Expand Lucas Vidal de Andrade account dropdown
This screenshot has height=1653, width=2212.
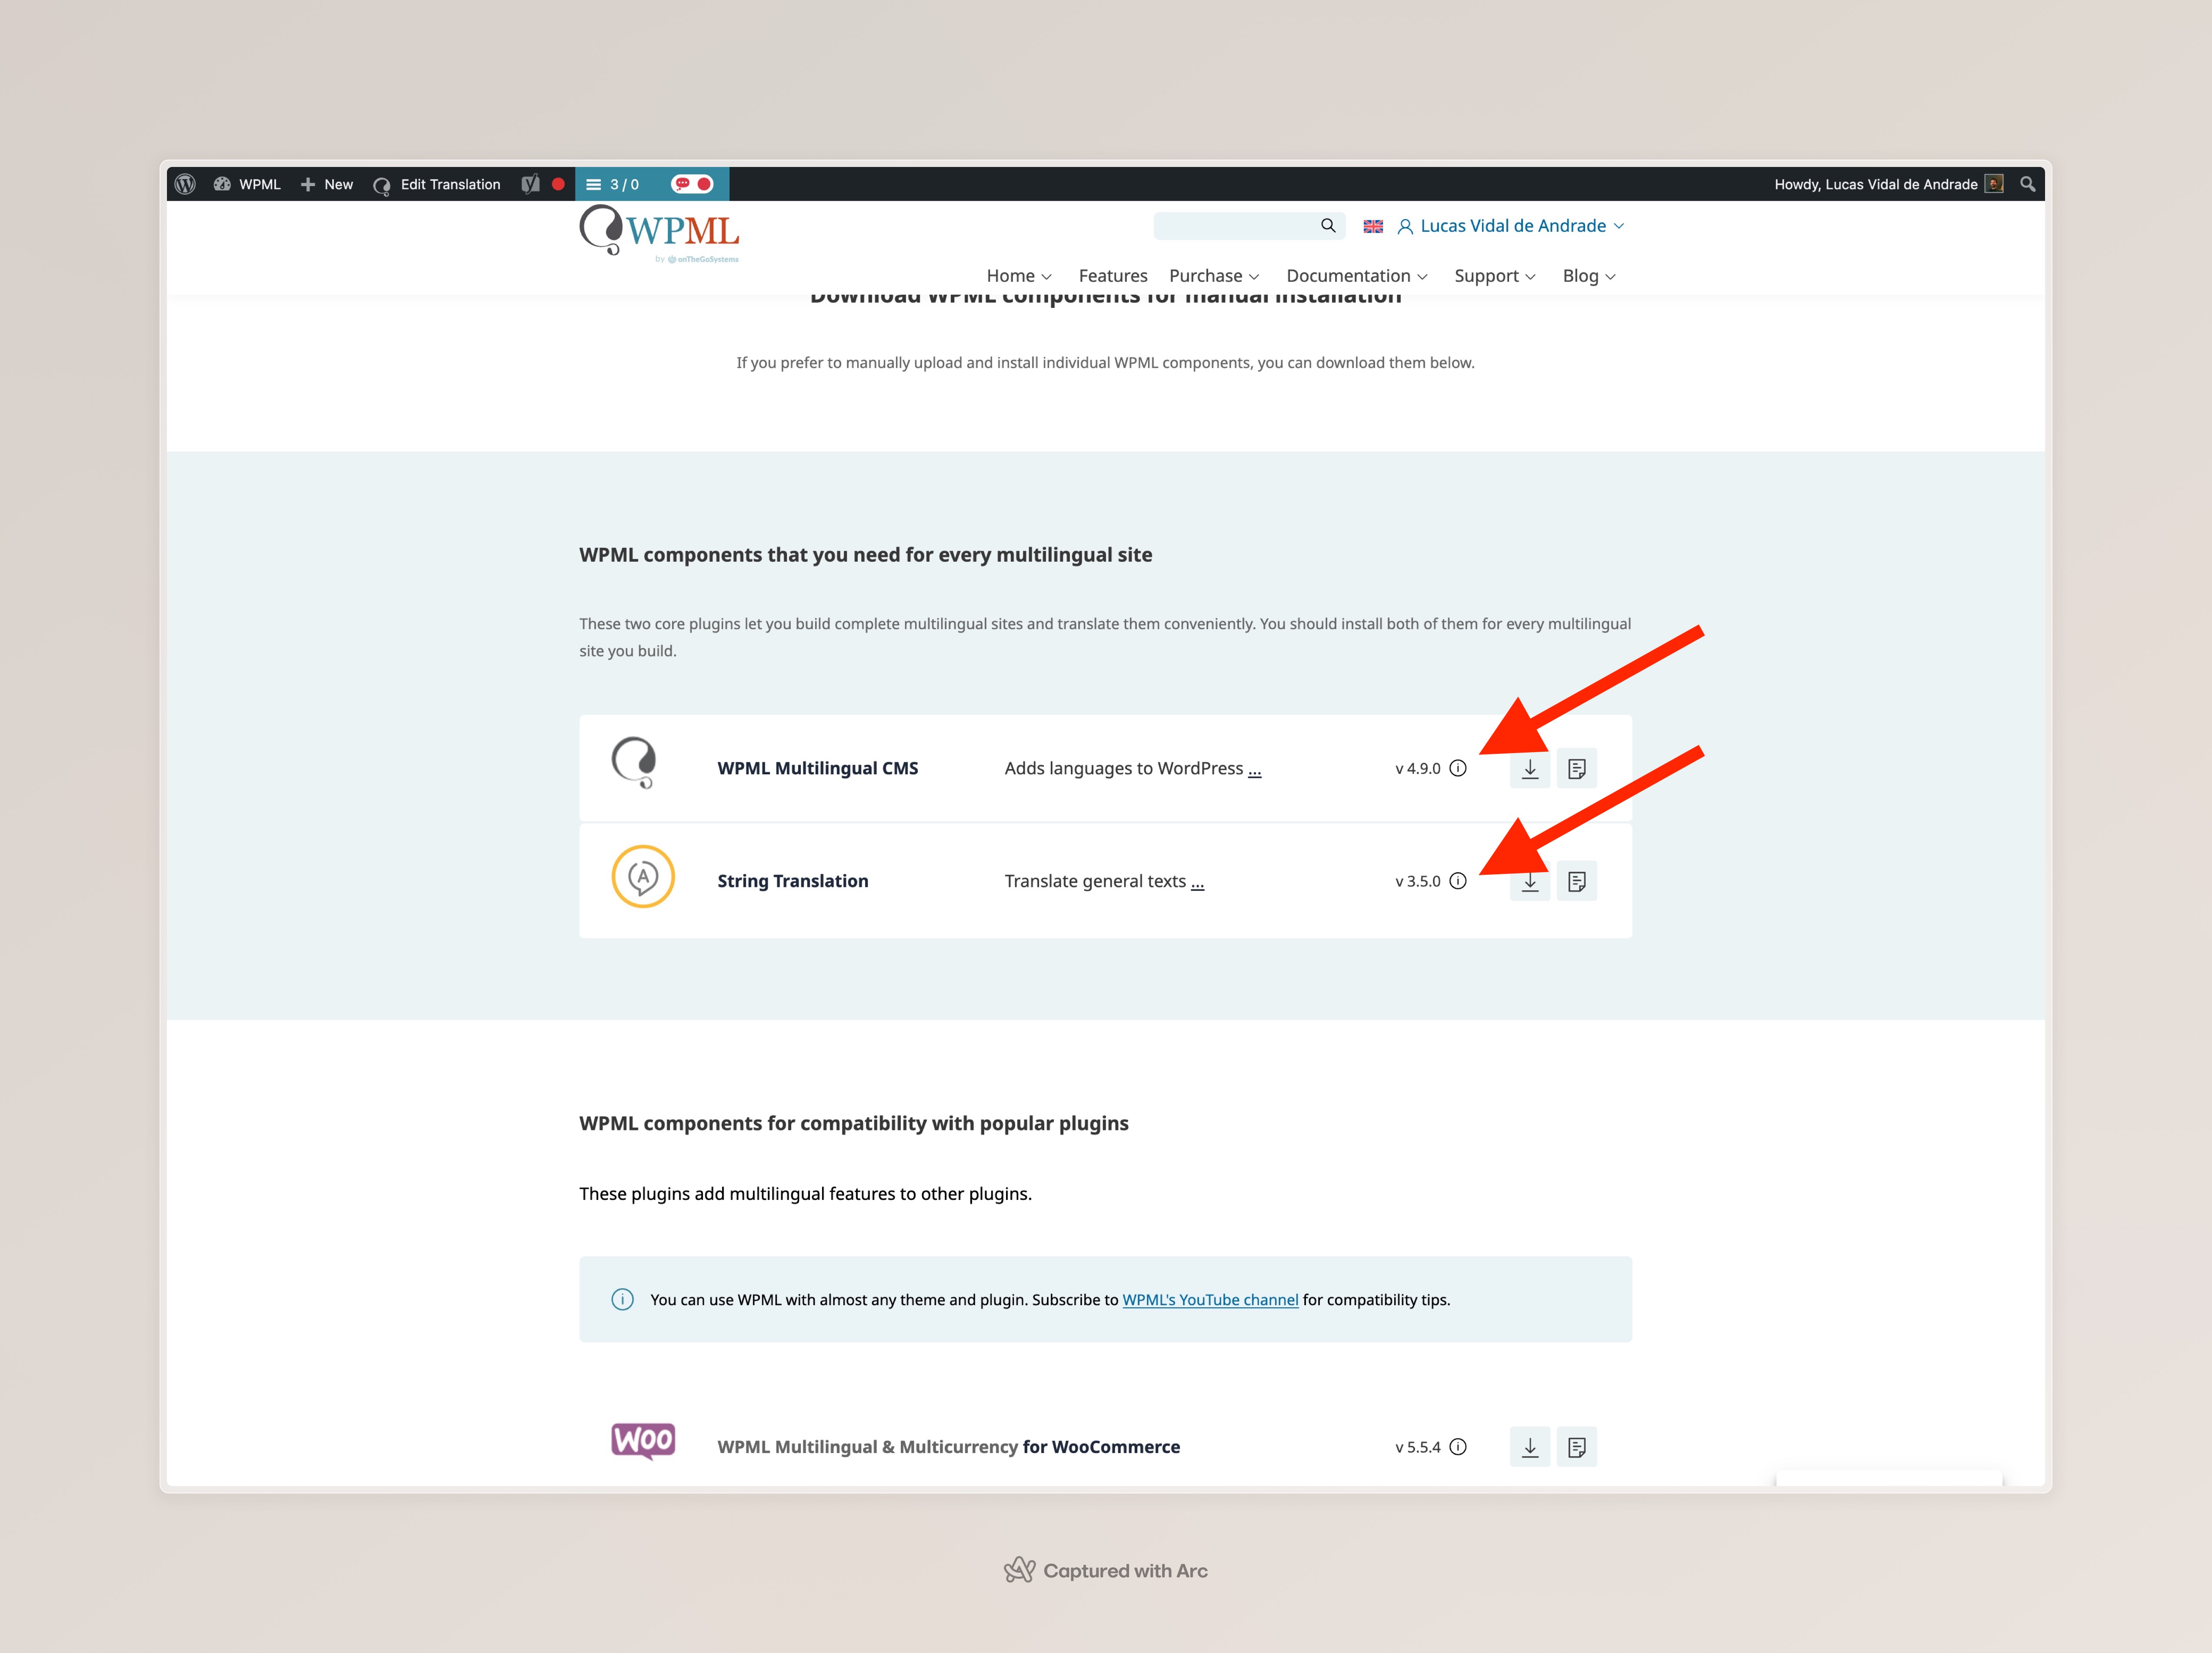(1511, 226)
